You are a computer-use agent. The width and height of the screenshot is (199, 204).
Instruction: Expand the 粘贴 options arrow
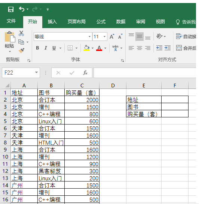10,51
